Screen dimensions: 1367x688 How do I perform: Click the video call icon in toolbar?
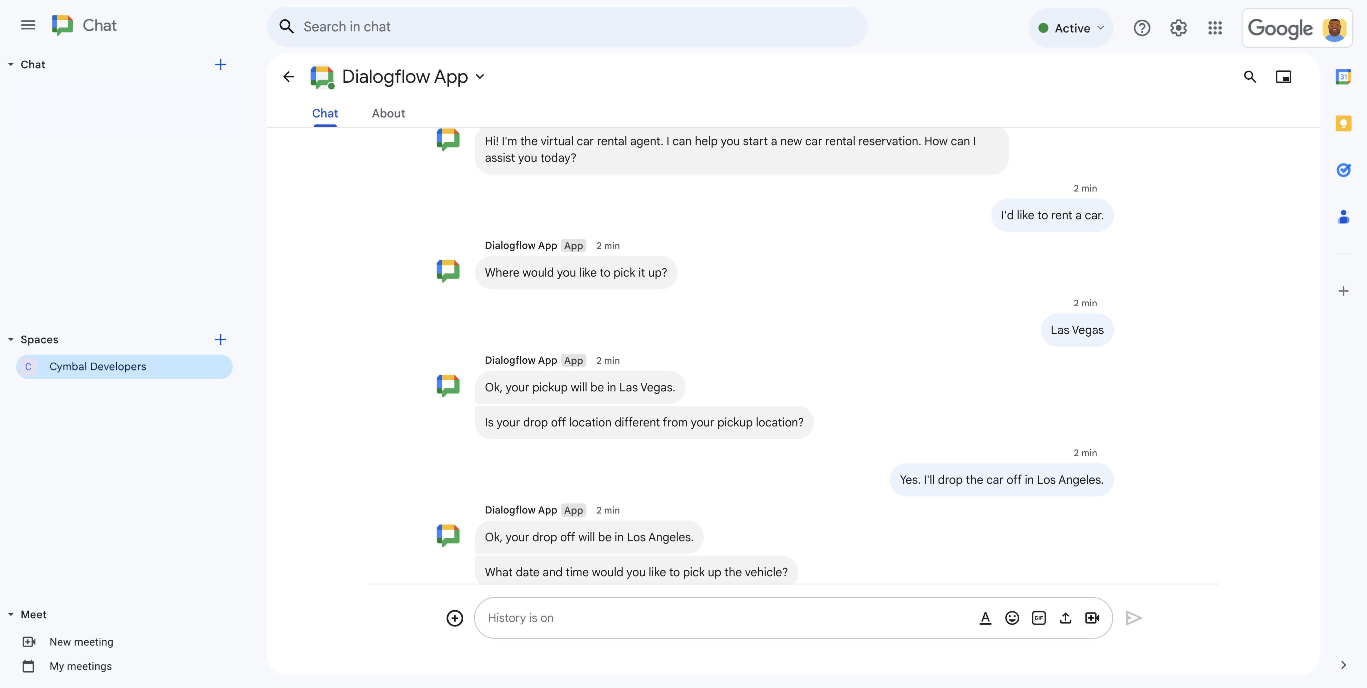pos(1093,618)
